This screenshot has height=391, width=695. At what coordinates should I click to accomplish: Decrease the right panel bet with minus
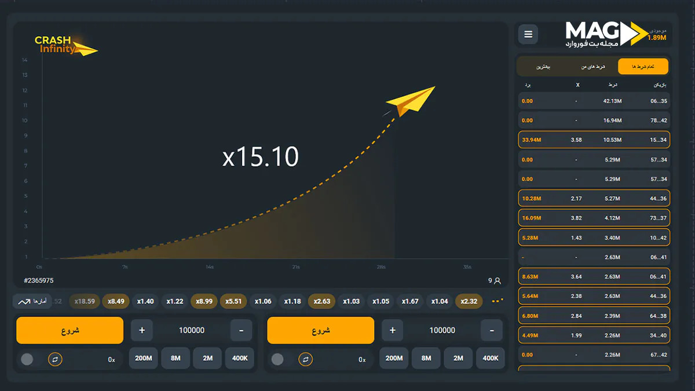coord(492,330)
